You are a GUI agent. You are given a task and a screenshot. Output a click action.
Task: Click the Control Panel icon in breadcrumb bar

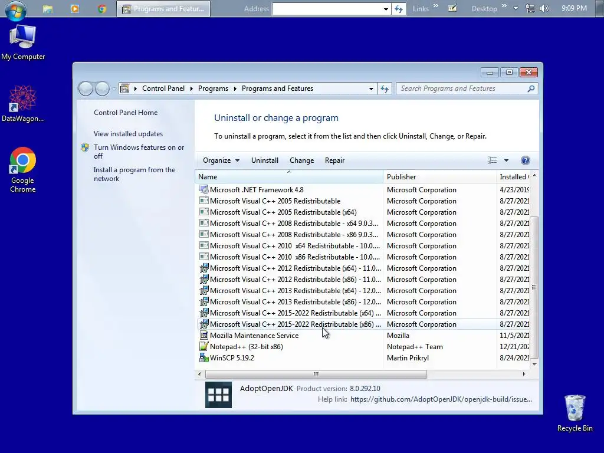click(124, 88)
